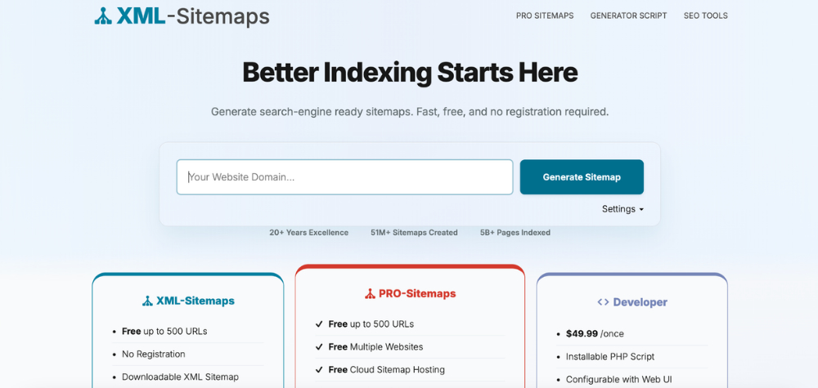The image size is (818, 388).
Task: Open the Developer card heading
Action: tap(640, 302)
